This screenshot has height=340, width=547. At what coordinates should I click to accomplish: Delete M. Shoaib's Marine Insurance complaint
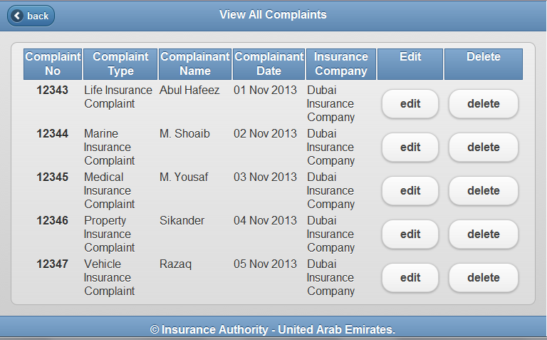484,148
